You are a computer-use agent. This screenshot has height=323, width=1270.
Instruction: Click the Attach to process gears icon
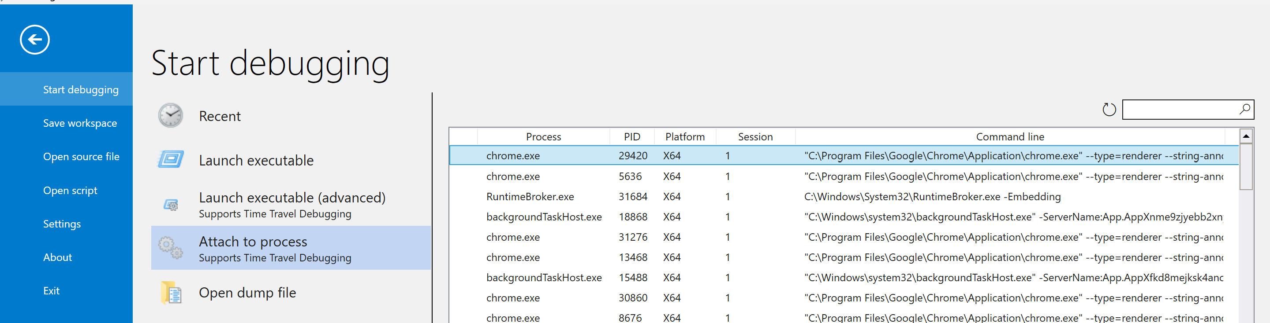[x=170, y=247]
